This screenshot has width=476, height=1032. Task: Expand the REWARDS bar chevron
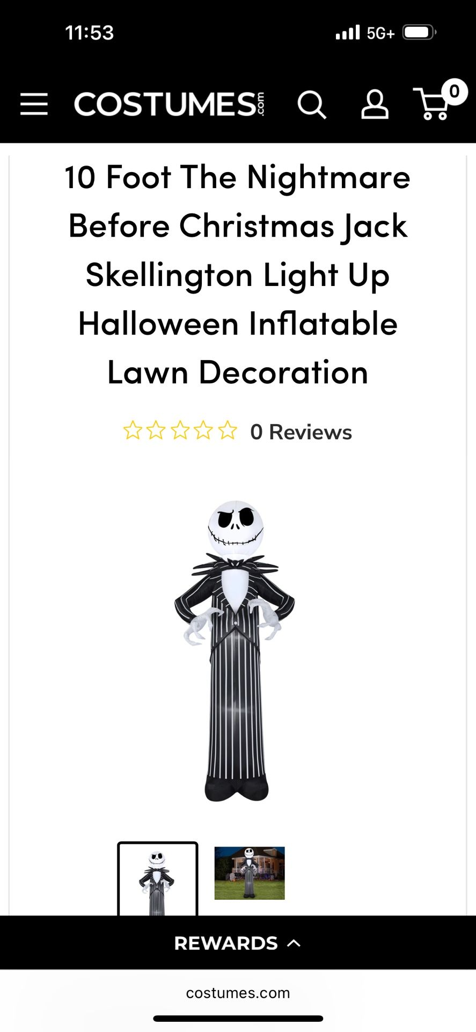click(294, 943)
